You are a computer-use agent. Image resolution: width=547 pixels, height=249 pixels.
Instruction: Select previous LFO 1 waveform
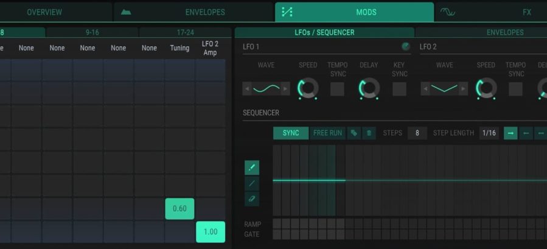(x=247, y=89)
